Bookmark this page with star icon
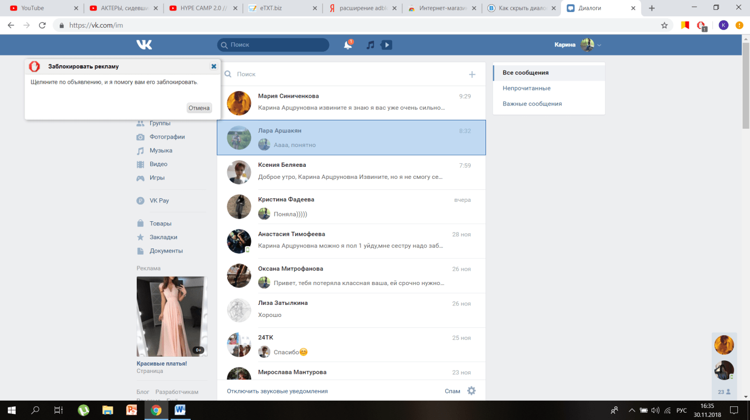The width and height of the screenshot is (750, 420). [665, 25]
